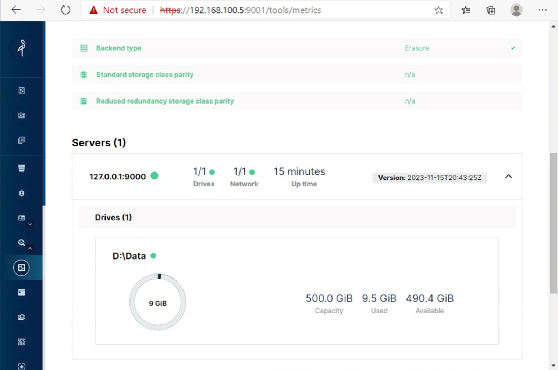Open Policies via the lock icon
558x370 pixels.
[22, 193]
